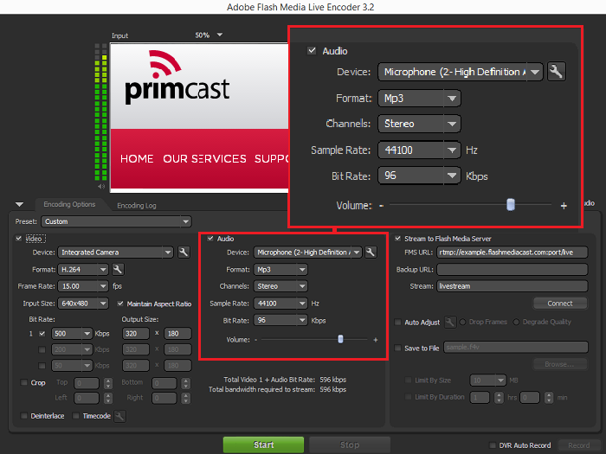Click volume minus sign in lower audio panel
The height and width of the screenshot is (454, 606).
point(256,340)
